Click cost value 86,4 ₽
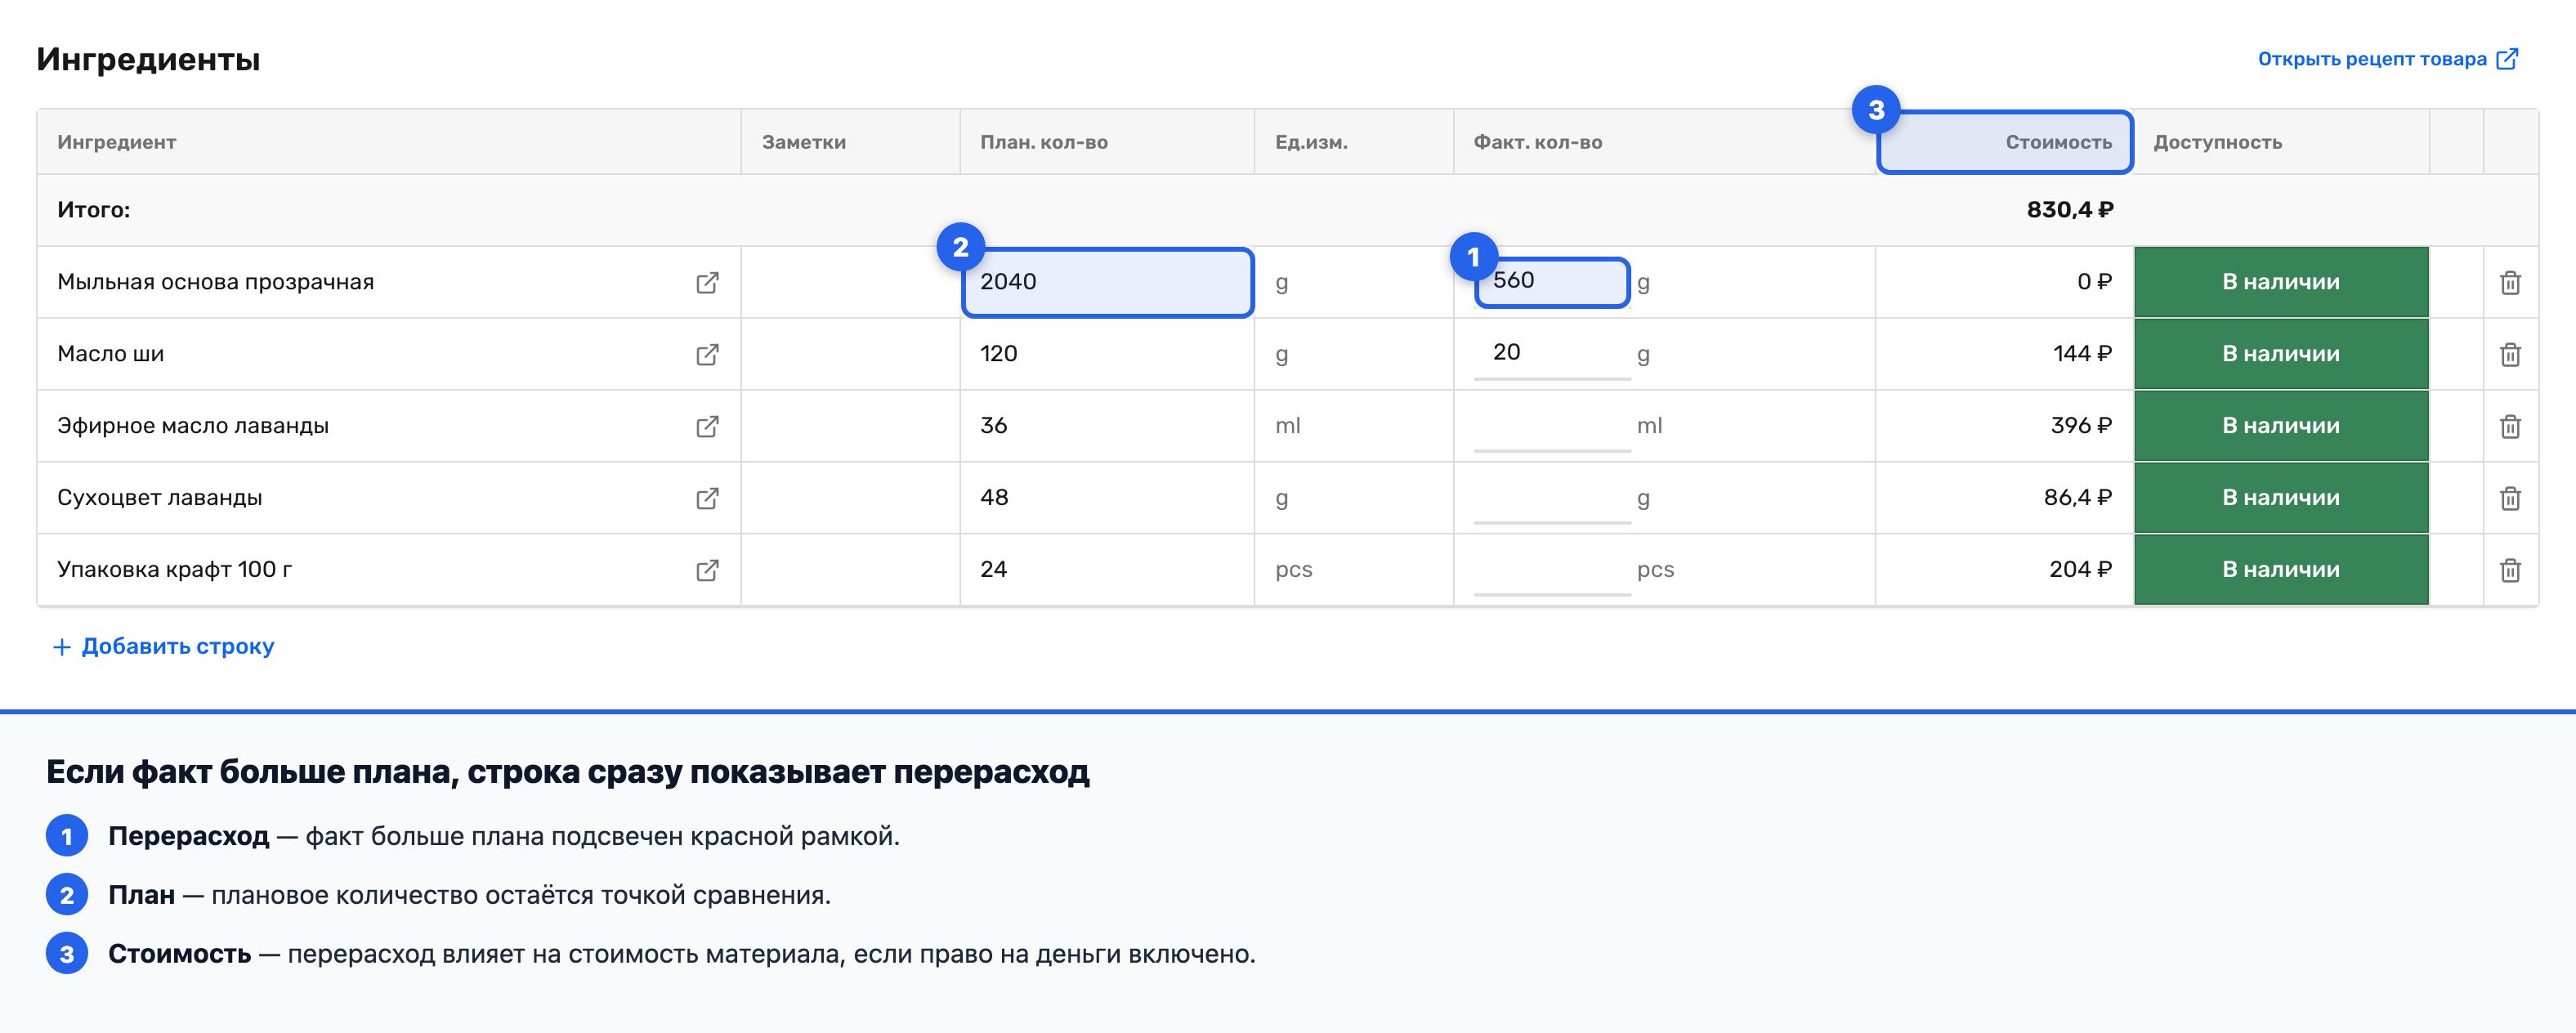This screenshot has height=1033, width=2576. pyautogui.click(x=2077, y=498)
